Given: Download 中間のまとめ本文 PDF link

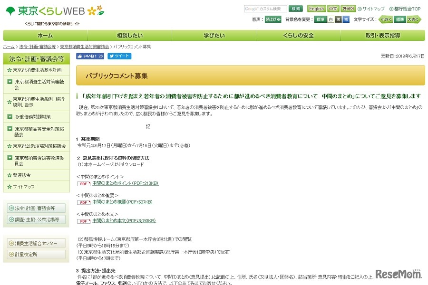Looking at the screenshot, I should click(x=124, y=220).
